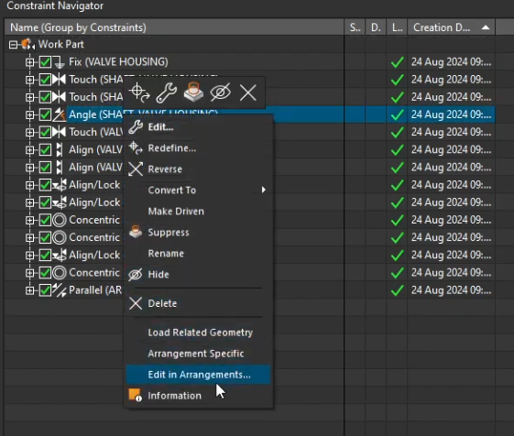
Task: Choose Rename from the context menu
Action: click(x=198, y=253)
